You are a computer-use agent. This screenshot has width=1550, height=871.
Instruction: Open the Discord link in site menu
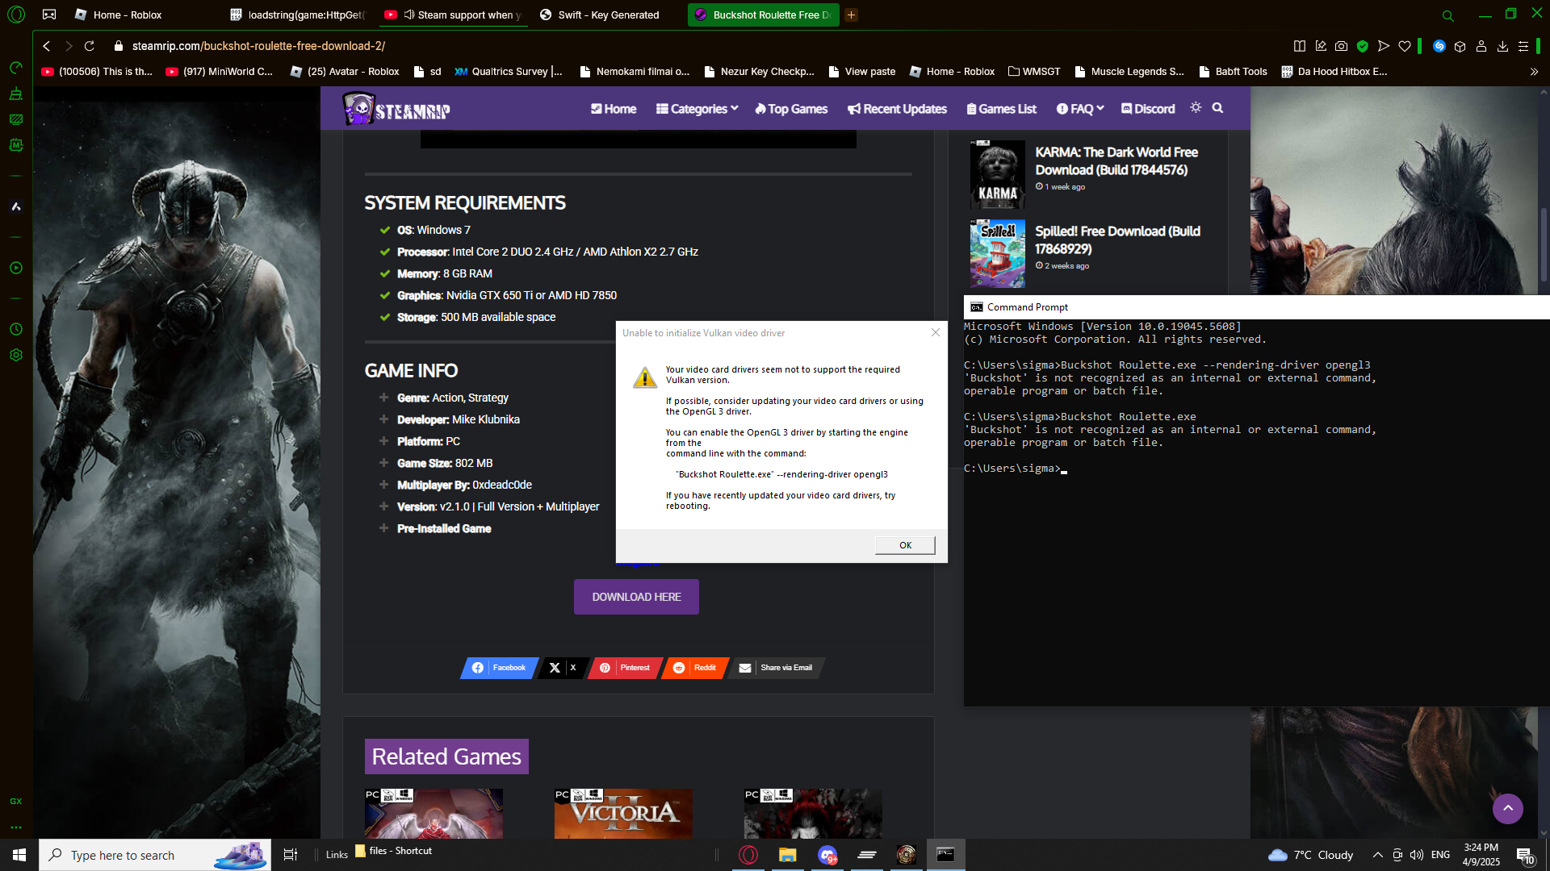pos(1148,109)
